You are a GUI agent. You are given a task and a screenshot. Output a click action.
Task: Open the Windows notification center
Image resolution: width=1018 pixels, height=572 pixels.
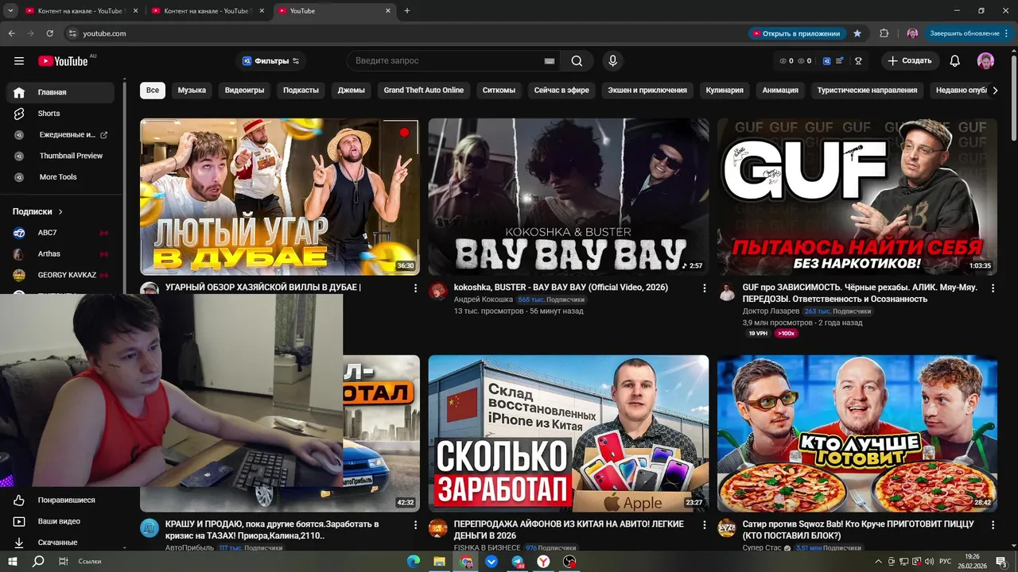click(1001, 561)
